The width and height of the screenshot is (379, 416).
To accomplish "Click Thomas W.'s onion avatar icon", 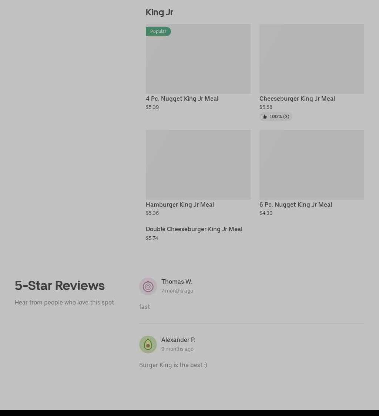I will (148, 286).
